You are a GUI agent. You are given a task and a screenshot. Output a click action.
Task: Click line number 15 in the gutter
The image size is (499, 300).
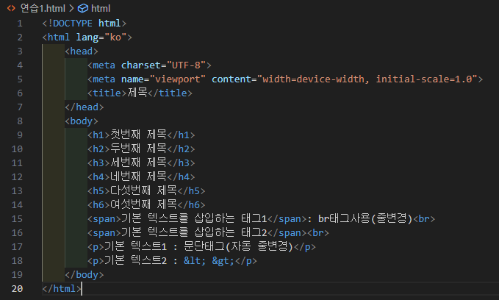17,219
